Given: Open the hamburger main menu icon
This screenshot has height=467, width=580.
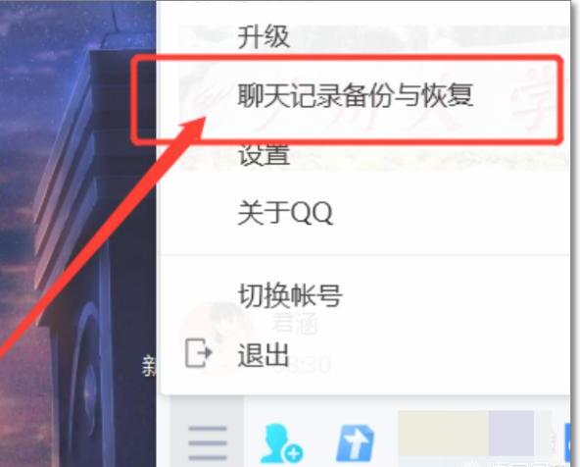Looking at the screenshot, I should pos(207,442).
